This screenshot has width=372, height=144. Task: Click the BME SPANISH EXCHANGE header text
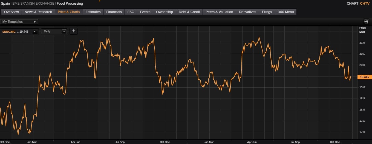click(x=33, y=4)
